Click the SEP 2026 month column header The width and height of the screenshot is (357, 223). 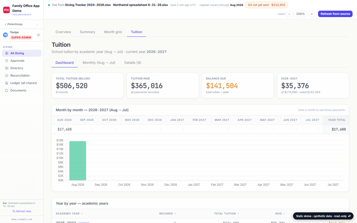tap(87, 120)
